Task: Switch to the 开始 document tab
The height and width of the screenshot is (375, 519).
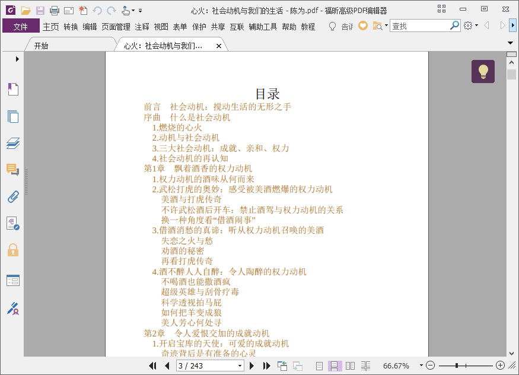Action: [x=69, y=46]
